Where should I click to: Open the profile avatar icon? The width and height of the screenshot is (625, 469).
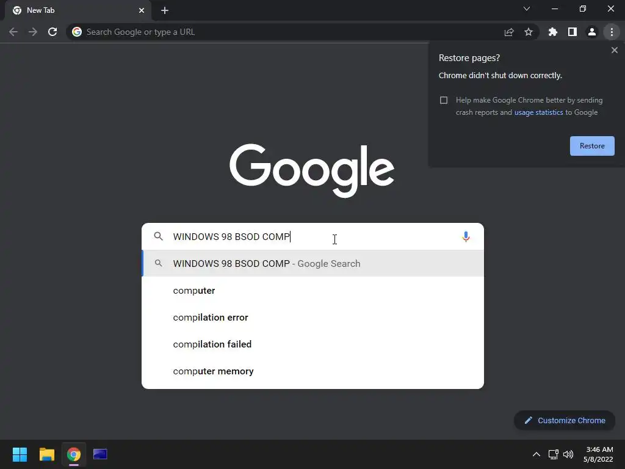pyautogui.click(x=592, y=32)
